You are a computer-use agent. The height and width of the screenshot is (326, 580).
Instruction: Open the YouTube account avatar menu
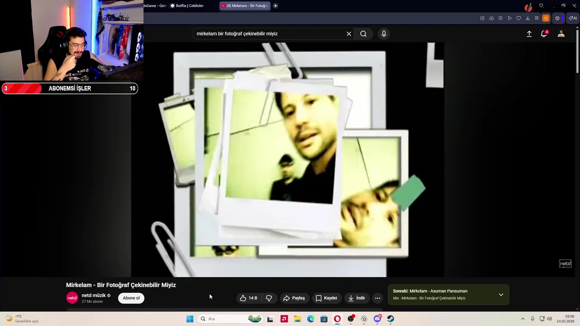(561, 34)
